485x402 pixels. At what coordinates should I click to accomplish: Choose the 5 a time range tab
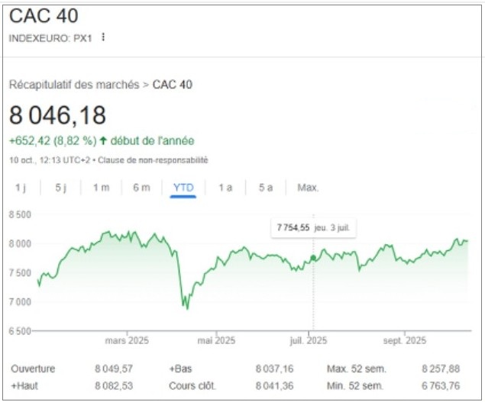(x=265, y=188)
